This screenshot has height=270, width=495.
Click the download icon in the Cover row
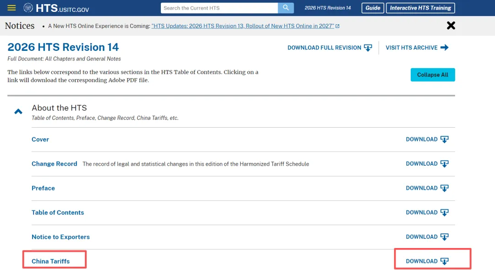point(445,140)
